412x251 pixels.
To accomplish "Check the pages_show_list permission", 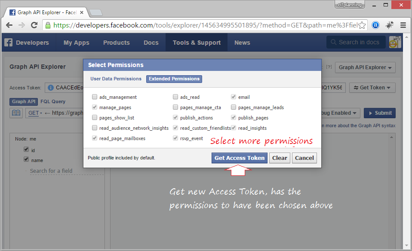I will [x=95, y=117].
